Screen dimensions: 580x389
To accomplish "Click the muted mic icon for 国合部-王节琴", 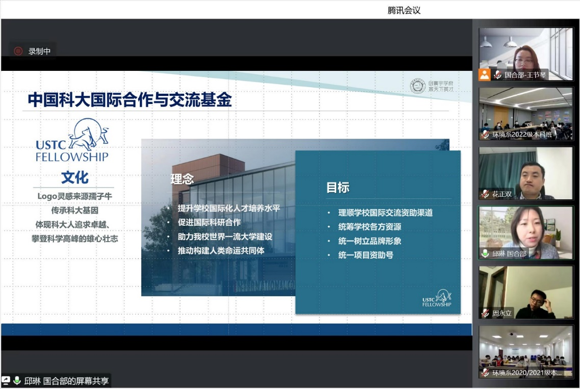I will click(497, 75).
